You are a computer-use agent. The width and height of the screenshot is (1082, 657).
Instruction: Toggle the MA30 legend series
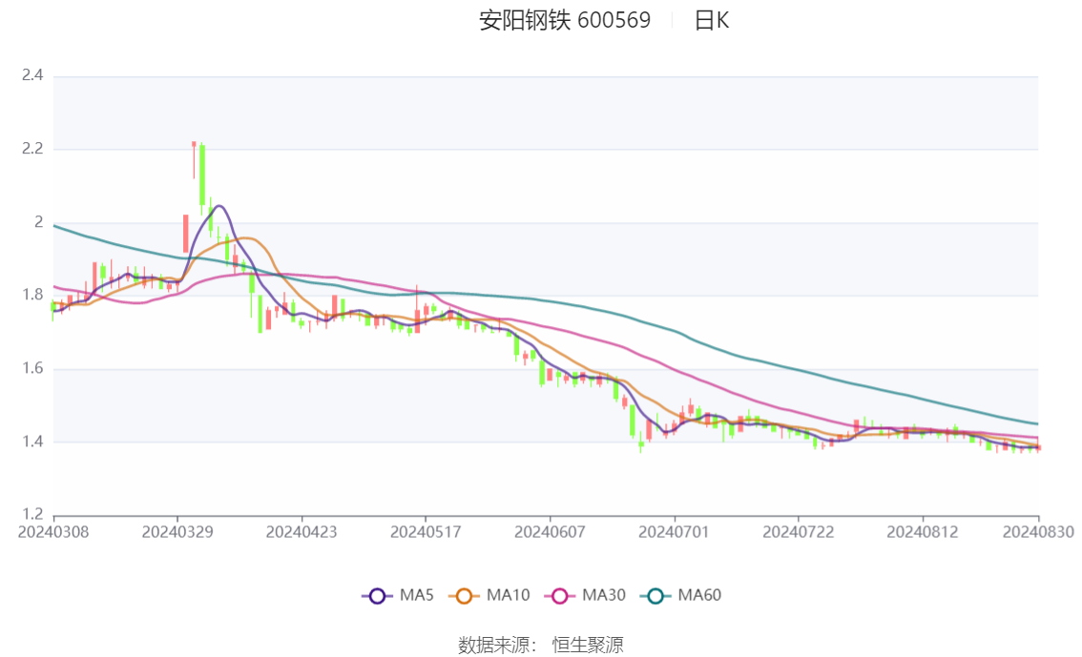585,595
